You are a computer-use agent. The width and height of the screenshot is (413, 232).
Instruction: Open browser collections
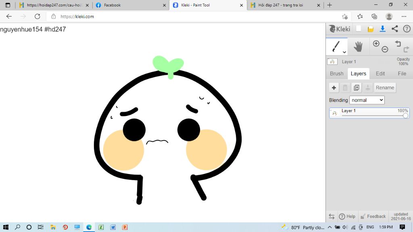click(x=374, y=16)
